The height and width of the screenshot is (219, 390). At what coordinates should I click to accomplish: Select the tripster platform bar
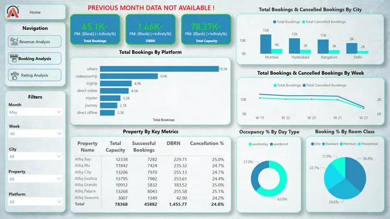(x=110, y=98)
